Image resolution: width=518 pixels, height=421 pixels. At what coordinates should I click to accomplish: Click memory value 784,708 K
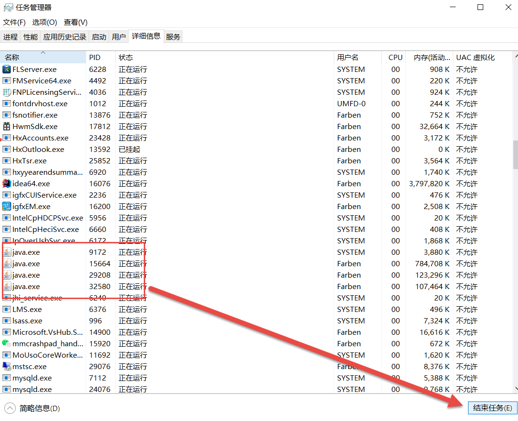[432, 264]
